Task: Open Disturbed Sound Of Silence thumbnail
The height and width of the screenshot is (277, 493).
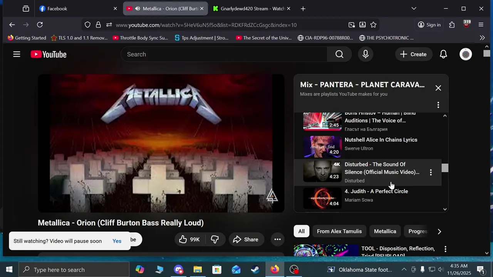Action: click(x=322, y=171)
